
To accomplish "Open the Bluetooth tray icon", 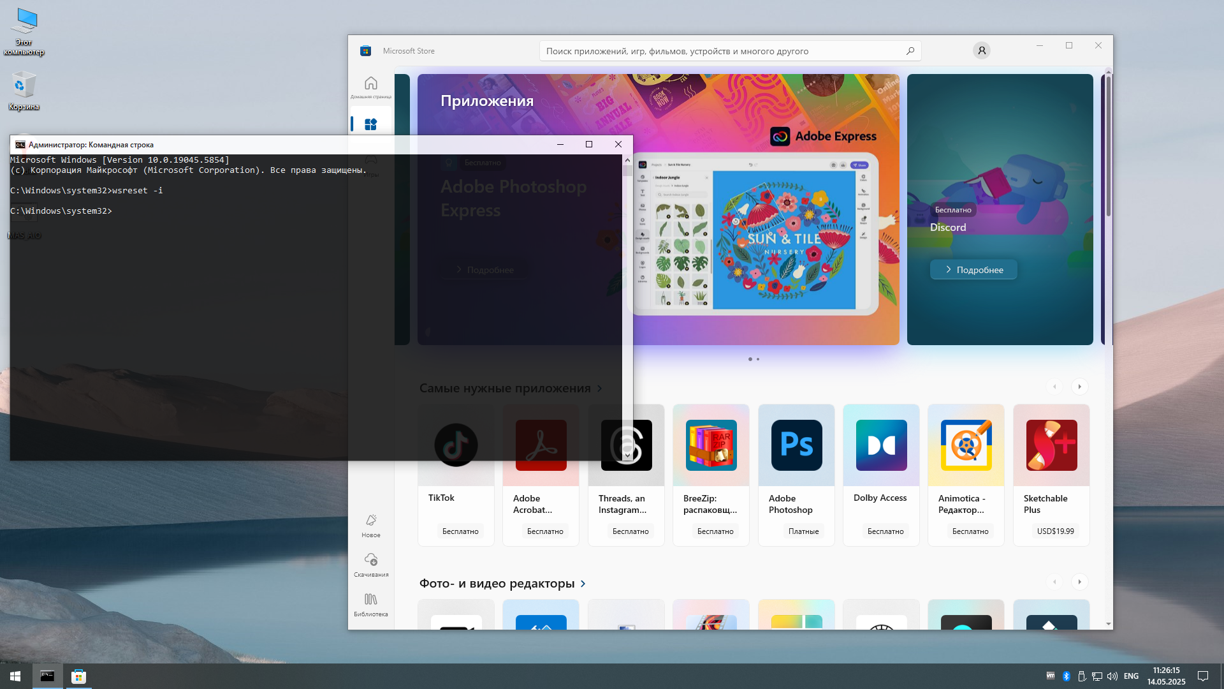I will pos(1067,676).
